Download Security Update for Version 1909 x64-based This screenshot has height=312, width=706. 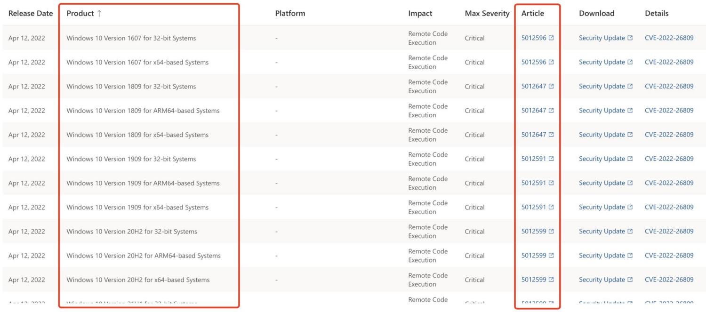coord(606,207)
